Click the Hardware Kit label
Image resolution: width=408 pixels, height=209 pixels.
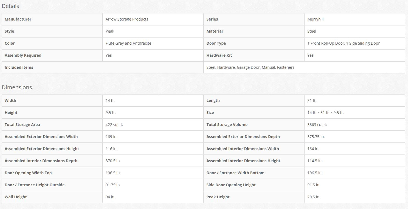pyautogui.click(x=219, y=55)
